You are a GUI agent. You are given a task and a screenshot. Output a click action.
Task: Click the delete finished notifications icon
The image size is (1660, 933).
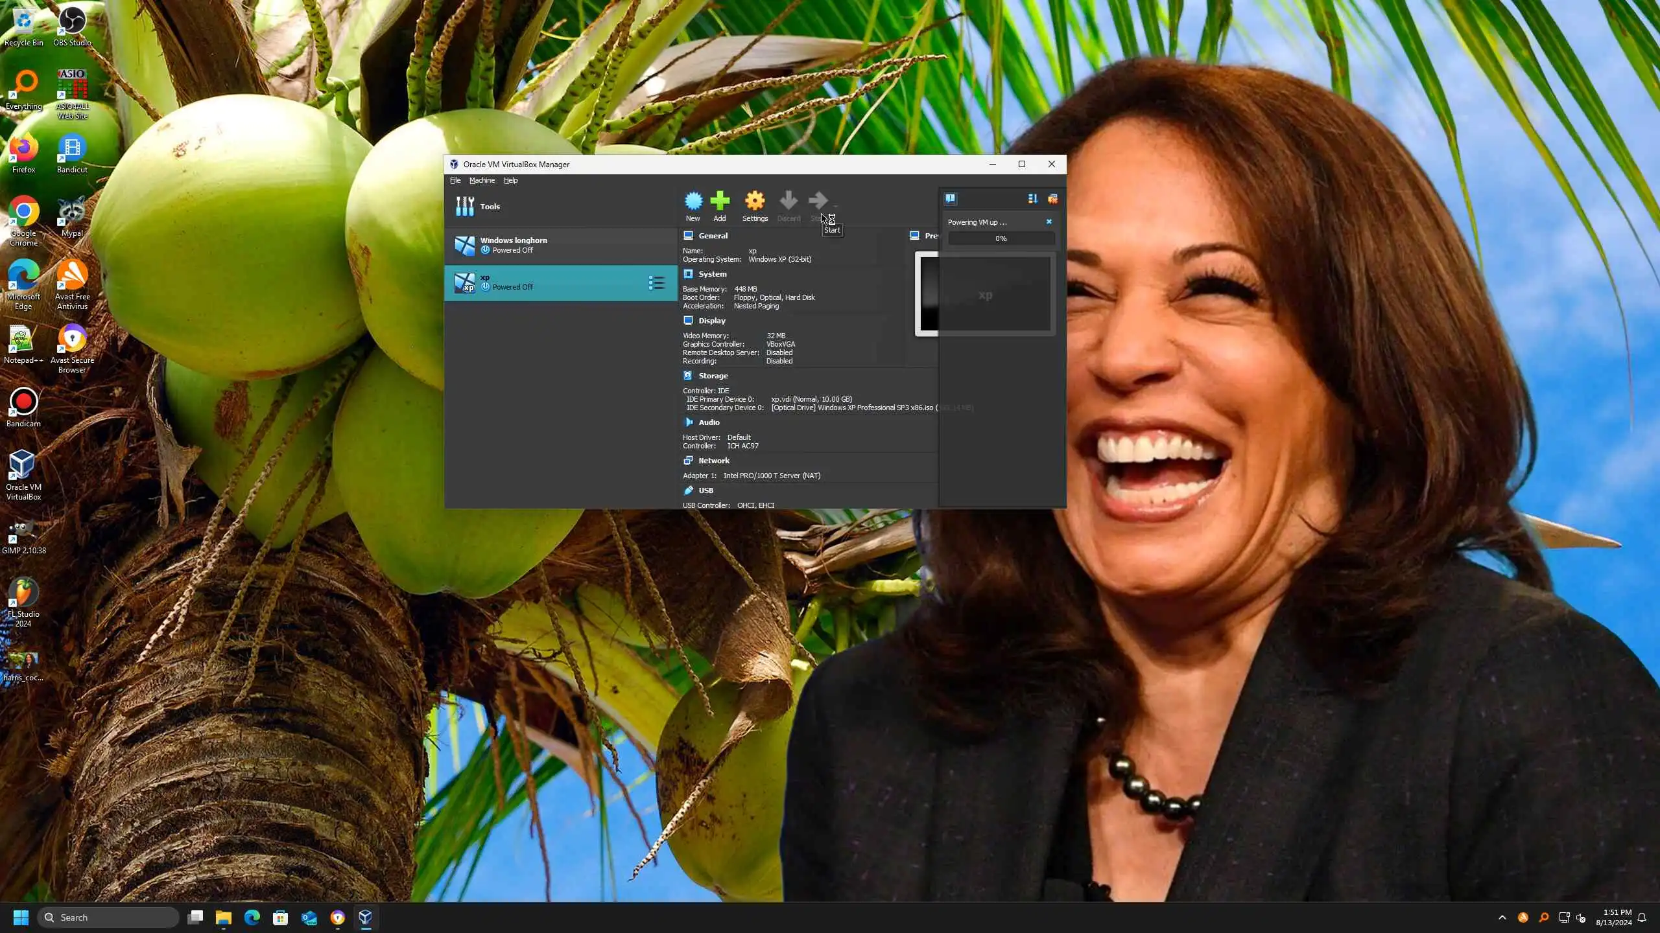coord(1052,199)
